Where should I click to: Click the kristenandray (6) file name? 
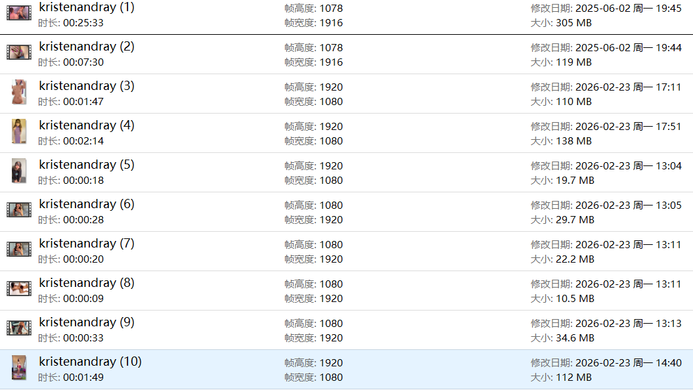pos(87,204)
